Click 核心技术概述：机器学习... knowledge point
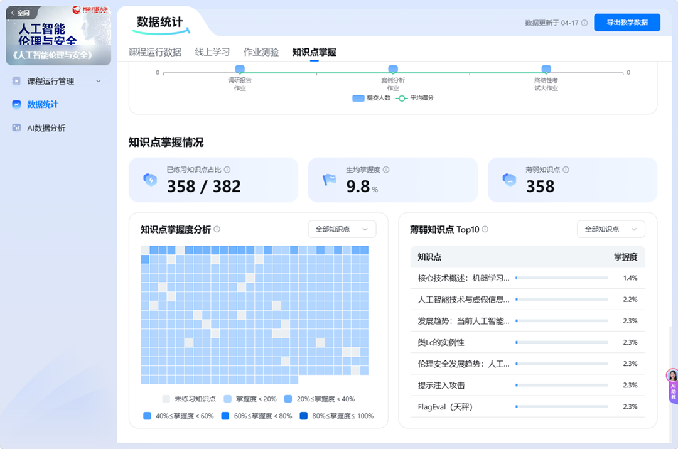Screen dimensions: 678x449 pyautogui.click(x=463, y=278)
